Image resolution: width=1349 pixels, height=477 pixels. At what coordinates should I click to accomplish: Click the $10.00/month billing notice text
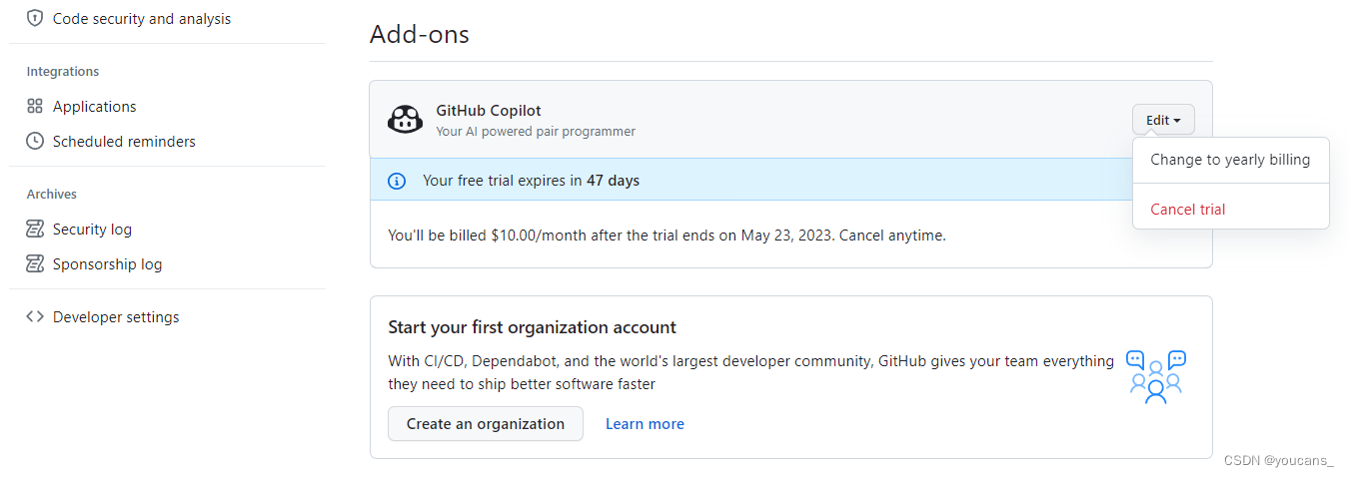(x=667, y=236)
